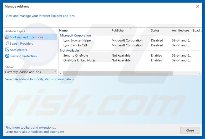
Task: Click the Search Providers magnifier icon
Action: click(x=7, y=43)
